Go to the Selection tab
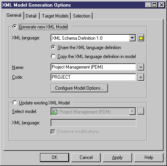This screenshot has width=167, height=166. [82, 16]
